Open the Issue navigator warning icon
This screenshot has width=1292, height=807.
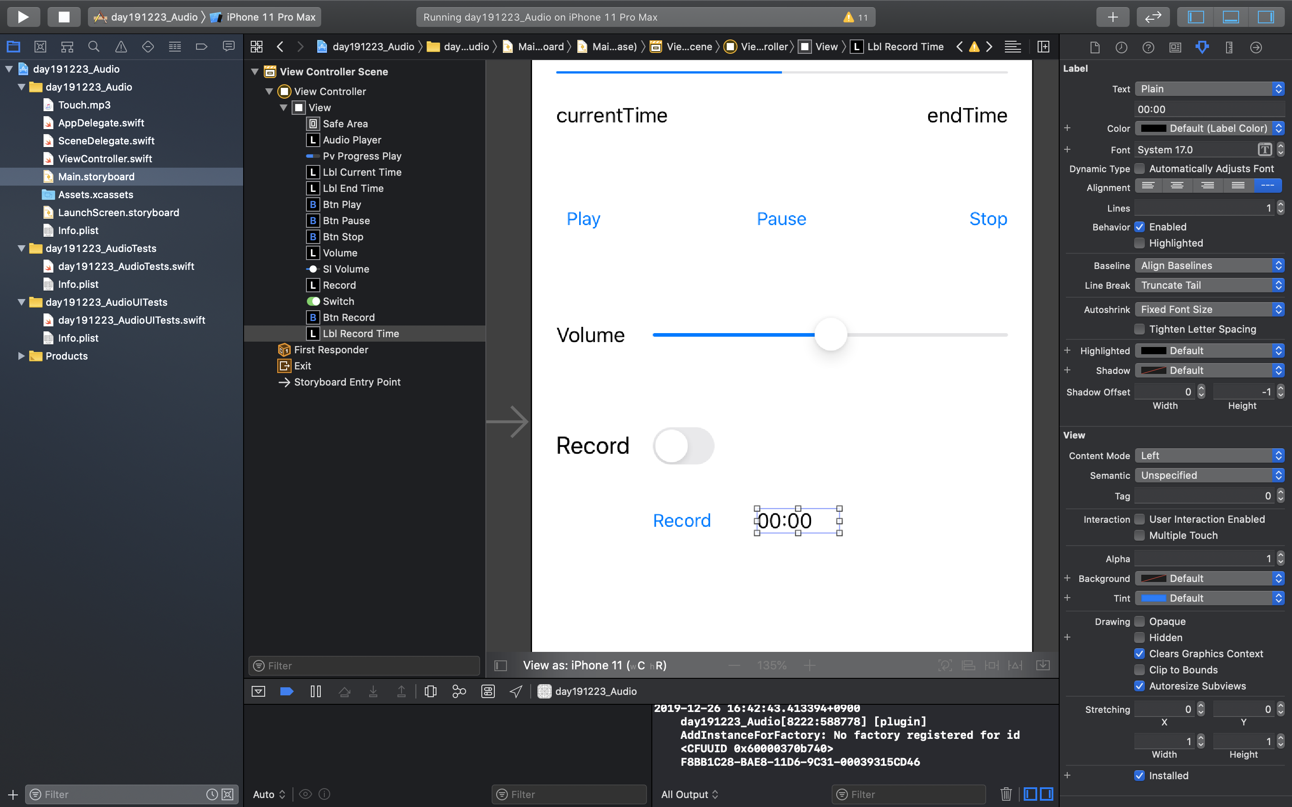[121, 47]
